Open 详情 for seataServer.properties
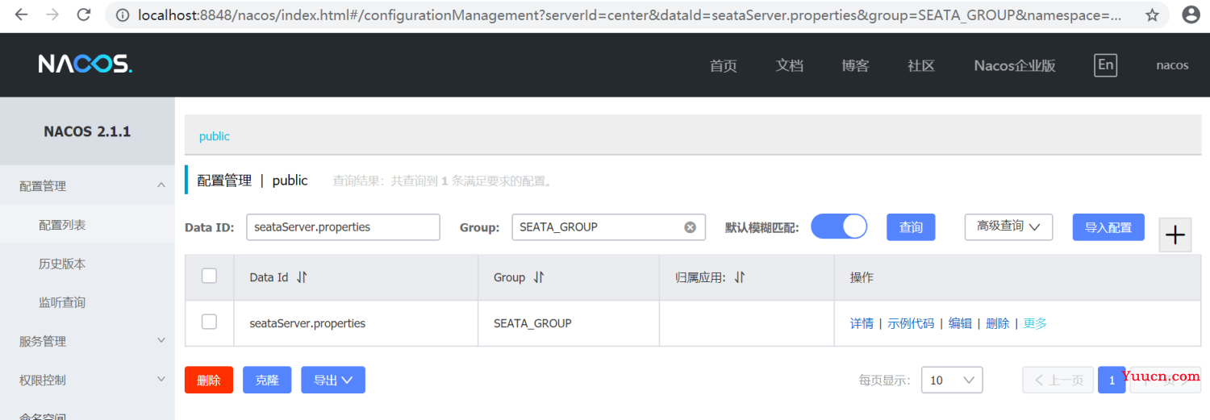 click(x=862, y=323)
